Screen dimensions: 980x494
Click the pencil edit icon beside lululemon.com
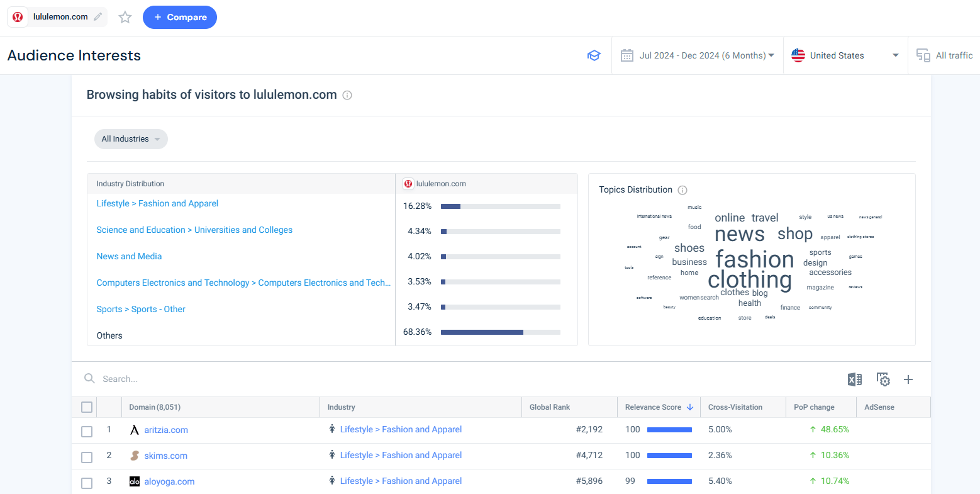coord(97,17)
